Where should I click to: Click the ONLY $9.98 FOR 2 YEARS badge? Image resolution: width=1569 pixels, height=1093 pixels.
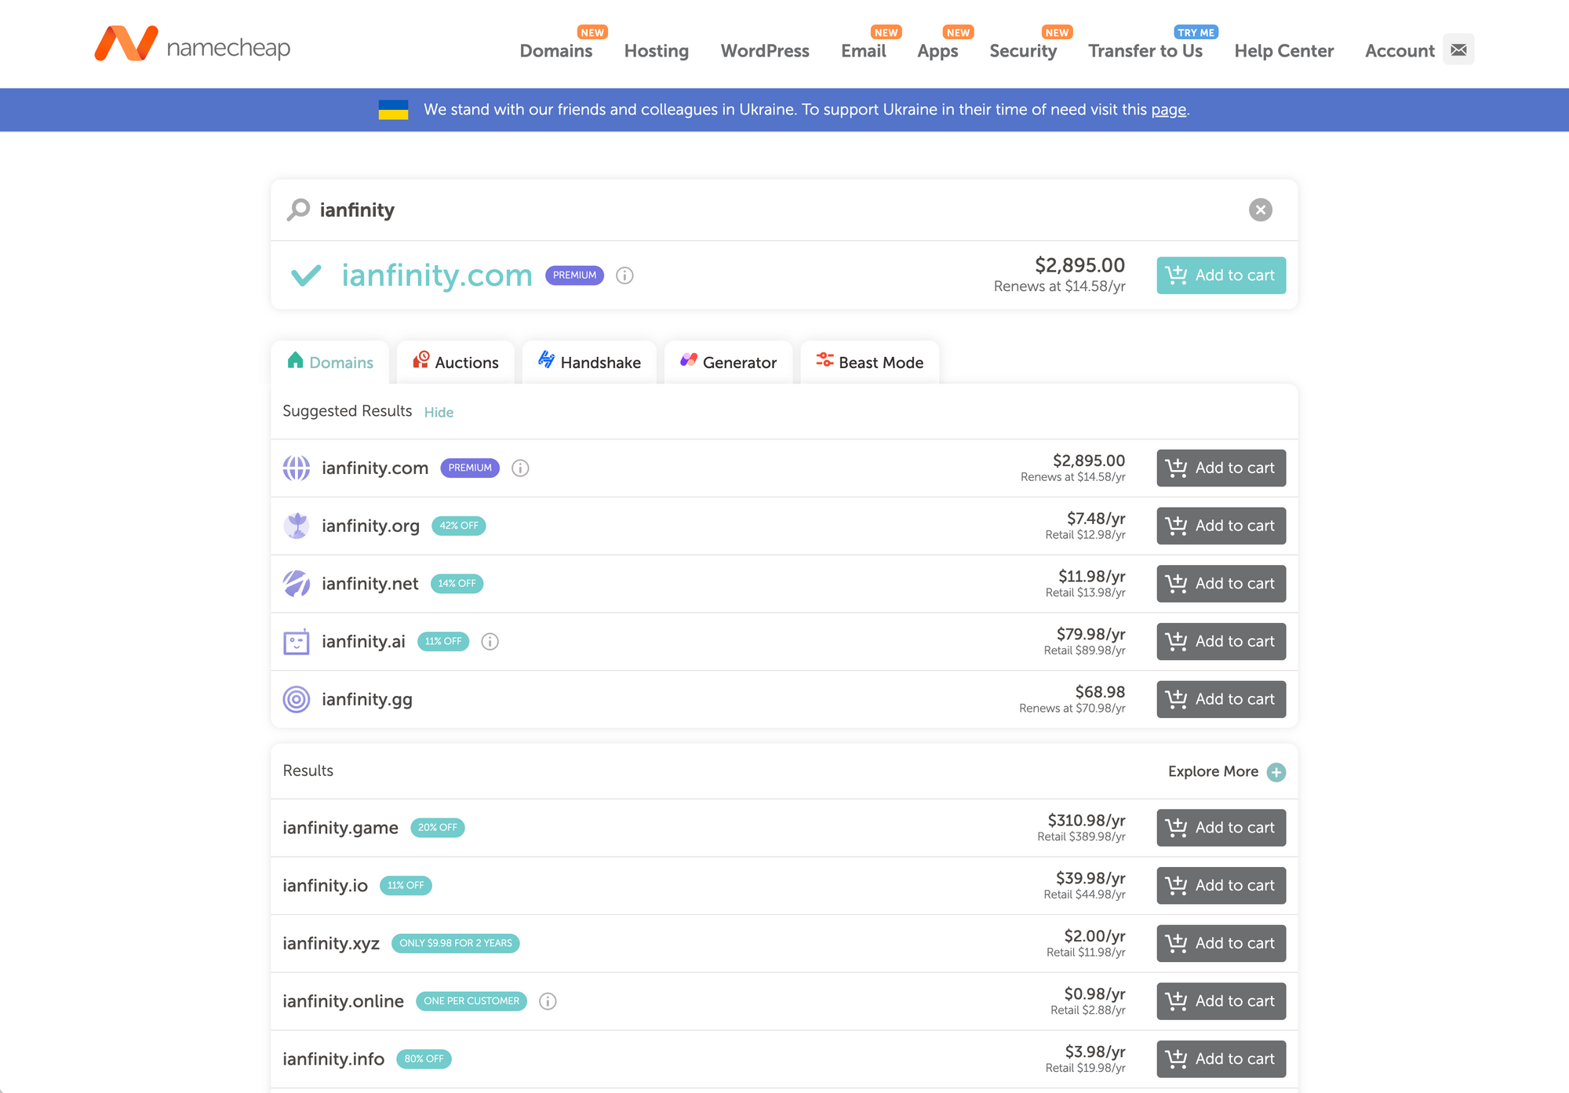click(456, 943)
